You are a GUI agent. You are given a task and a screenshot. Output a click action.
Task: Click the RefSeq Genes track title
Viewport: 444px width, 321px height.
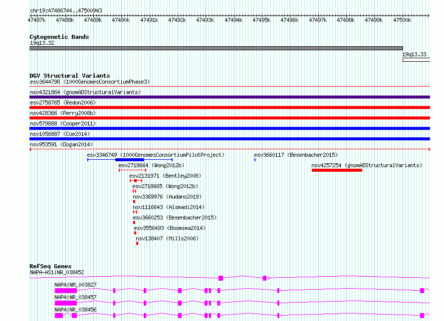click(50, 266)
